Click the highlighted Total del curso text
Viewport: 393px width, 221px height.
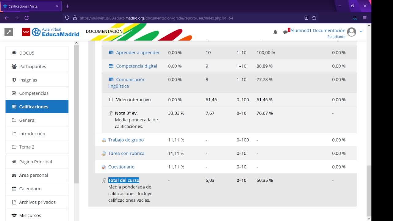point(124,180)
